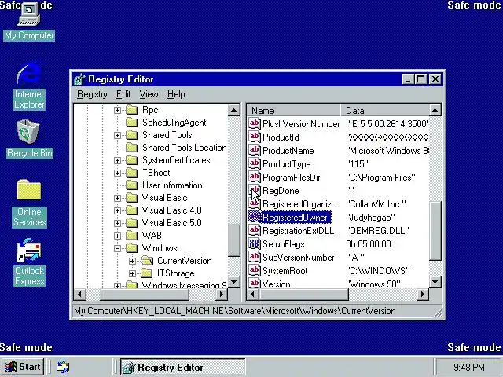Expand the ITStorage key
Viewport: 503px width, 377px height.
[132, 273]
